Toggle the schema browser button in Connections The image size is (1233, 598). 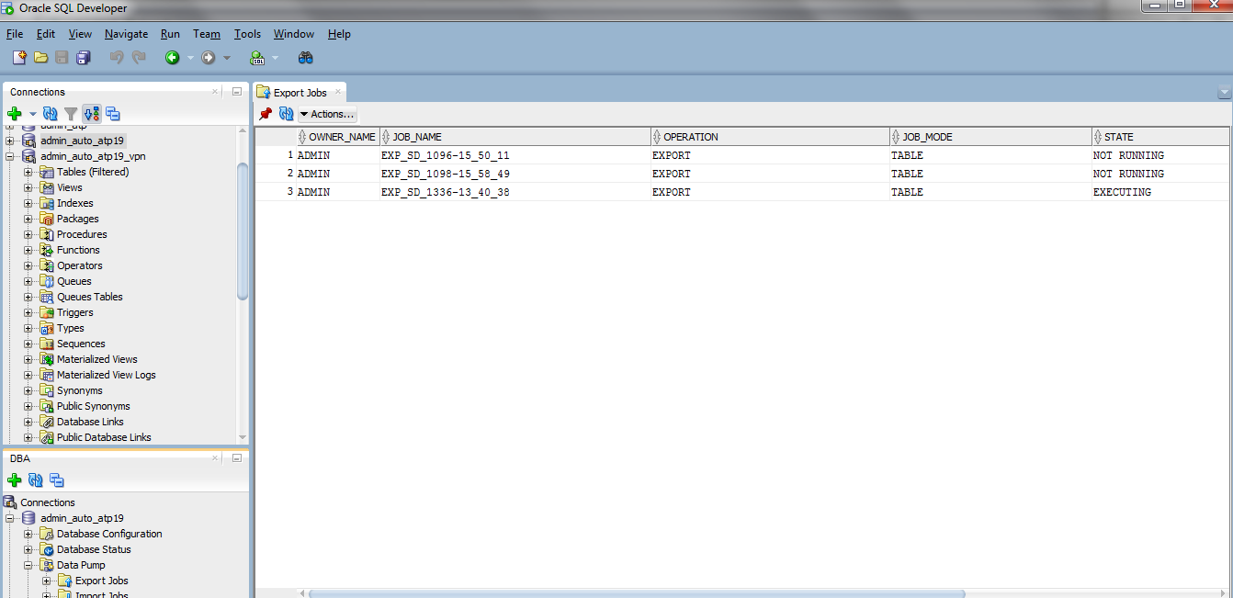click(x=91, y=114)
